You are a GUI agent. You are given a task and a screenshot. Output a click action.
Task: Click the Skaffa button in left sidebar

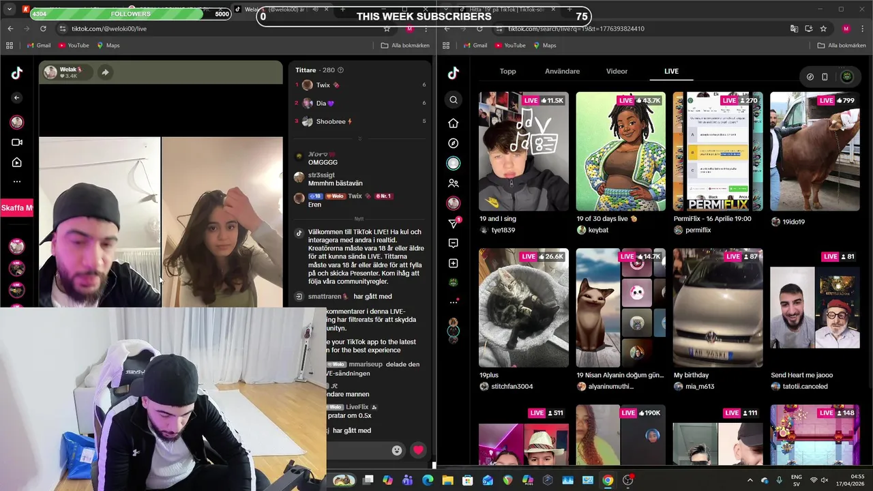pyautogui.click(x=17, y=208)
